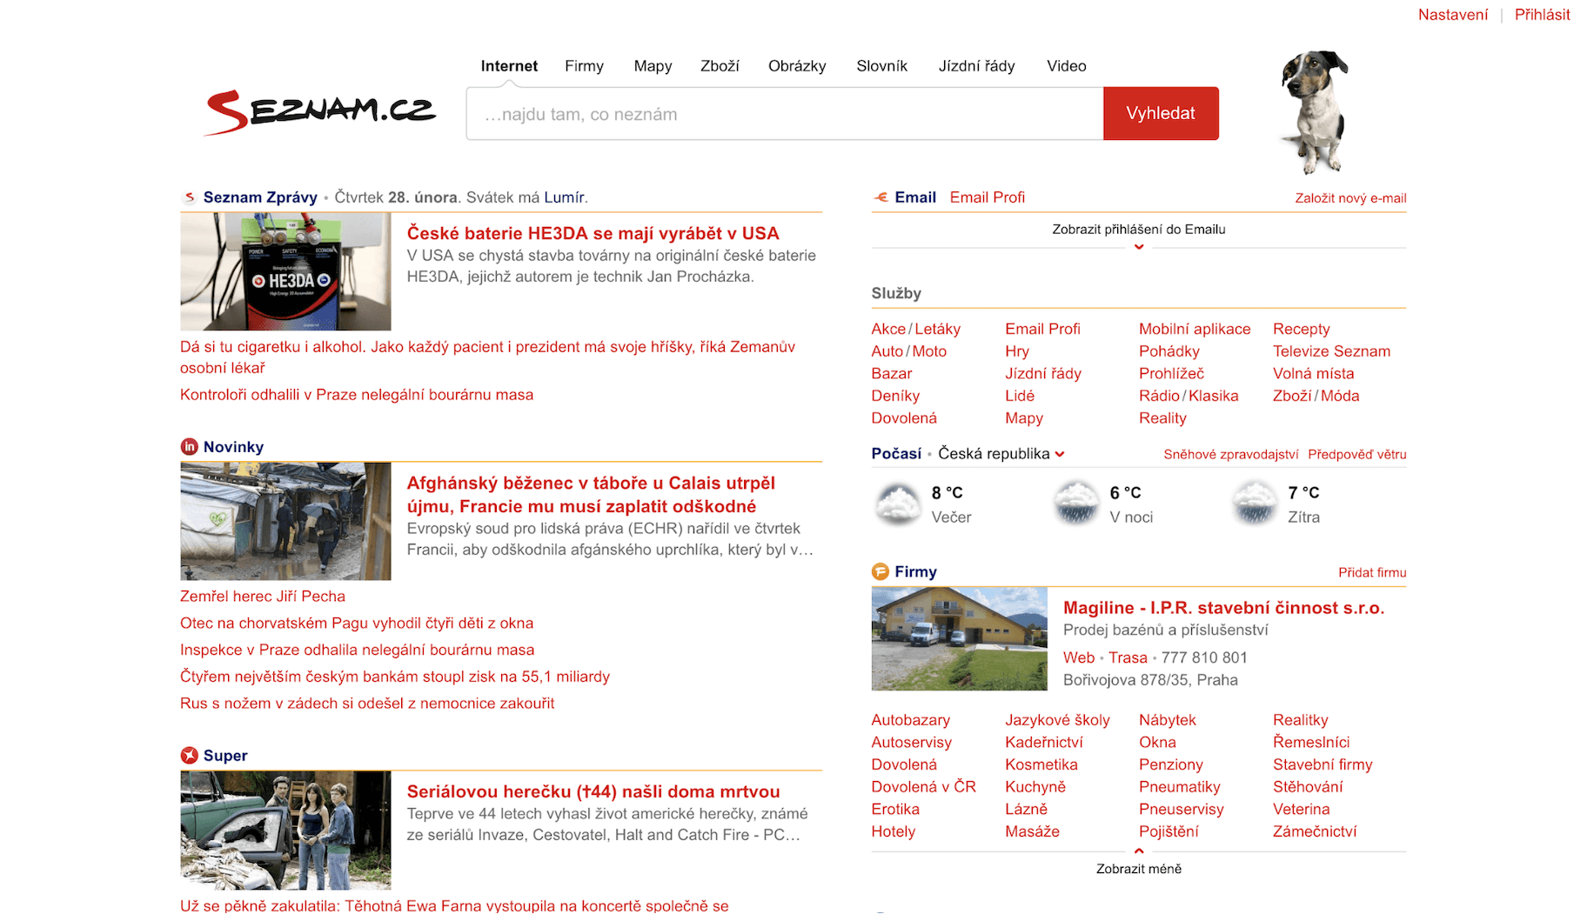Click the Seznam Zprávy section icon
This screenshot has width=1587, height=914.
189,197
